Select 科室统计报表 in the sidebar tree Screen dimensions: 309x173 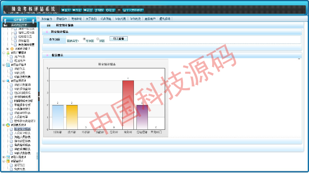coord(23,129)
